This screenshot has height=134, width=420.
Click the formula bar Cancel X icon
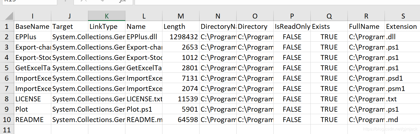(84, 1)
